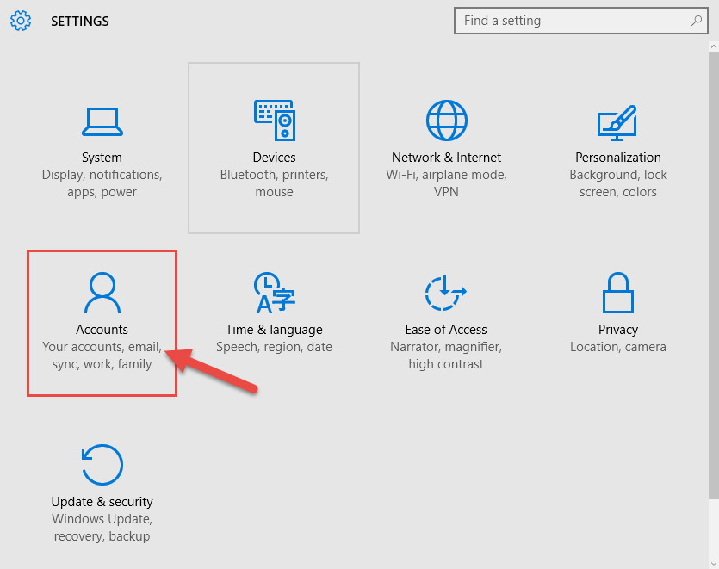Click the Ease of Access label
This screenshot has height=569, width=719.
446,330
